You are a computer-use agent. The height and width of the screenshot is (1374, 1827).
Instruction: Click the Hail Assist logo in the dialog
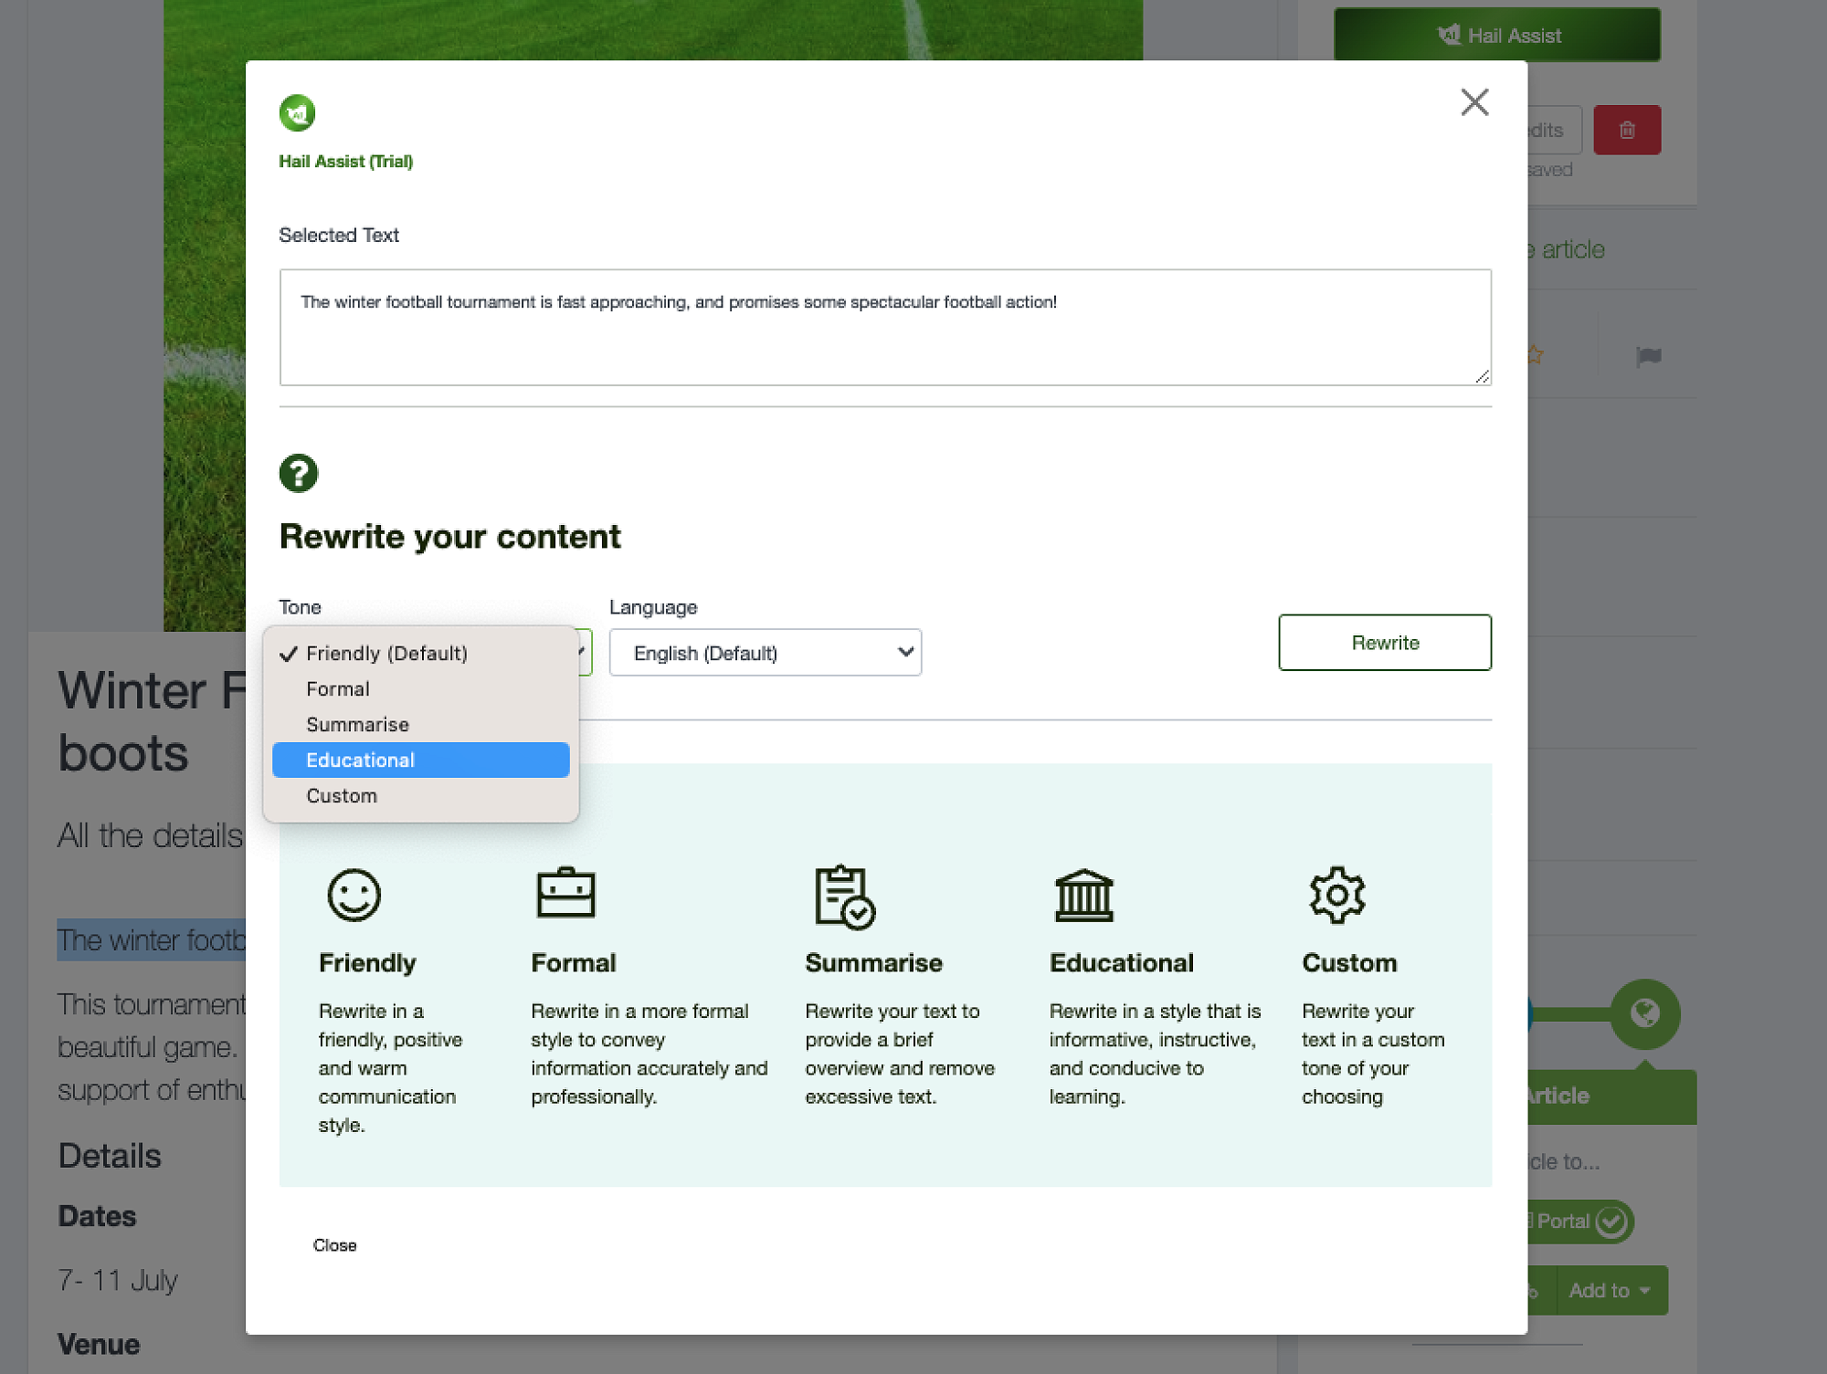coord(297,113)
